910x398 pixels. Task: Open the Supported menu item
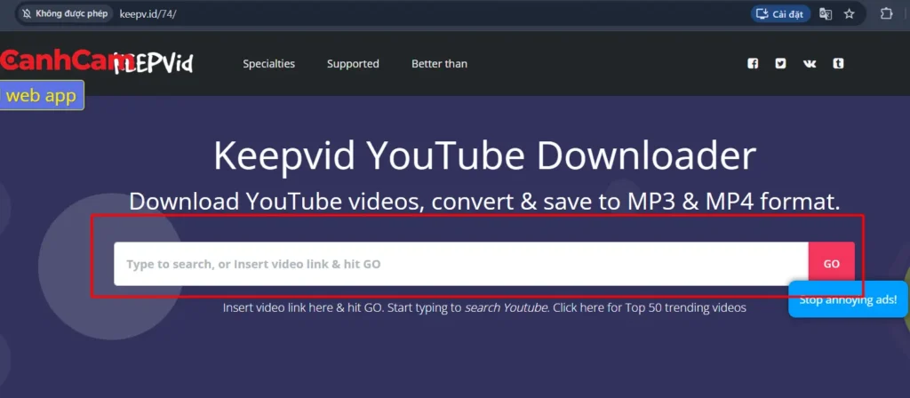click(x=353, y=64)
